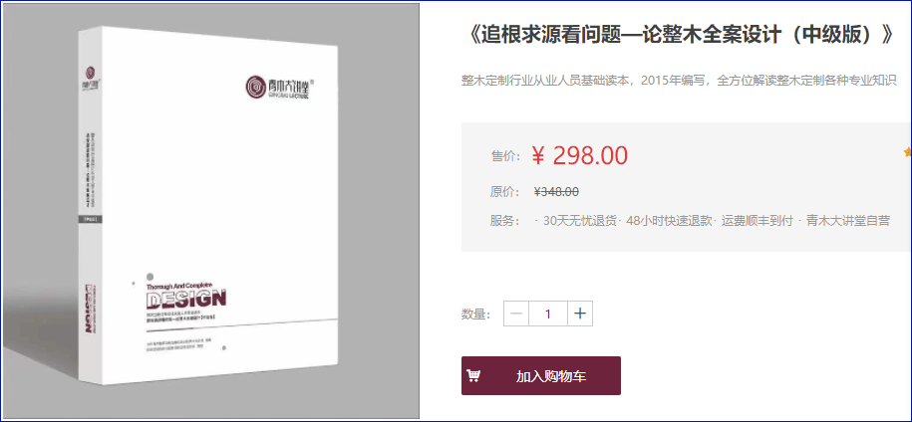Click the 数量 quantity label
Viewport: 912px width, 422px height.
click(x=476, y=315)
